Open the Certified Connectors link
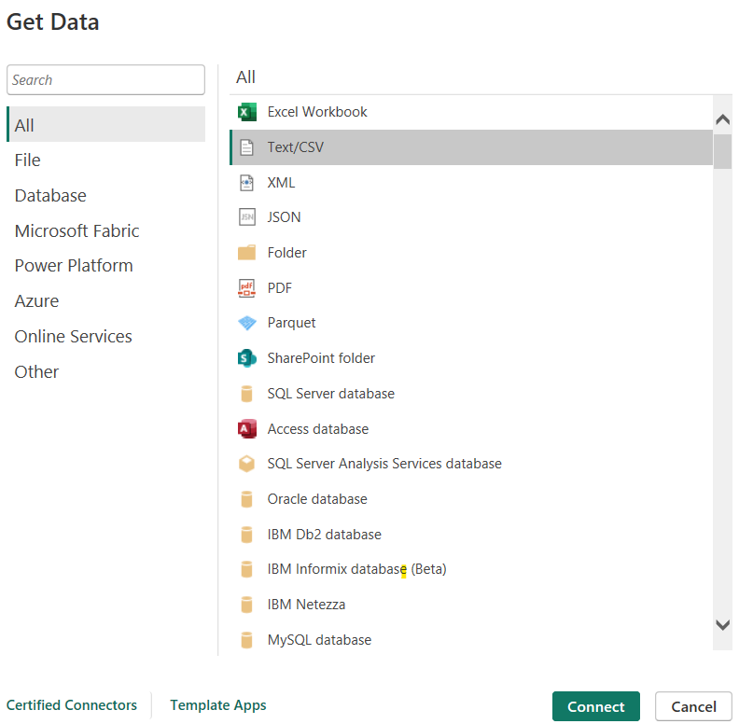 click(72, 705)
